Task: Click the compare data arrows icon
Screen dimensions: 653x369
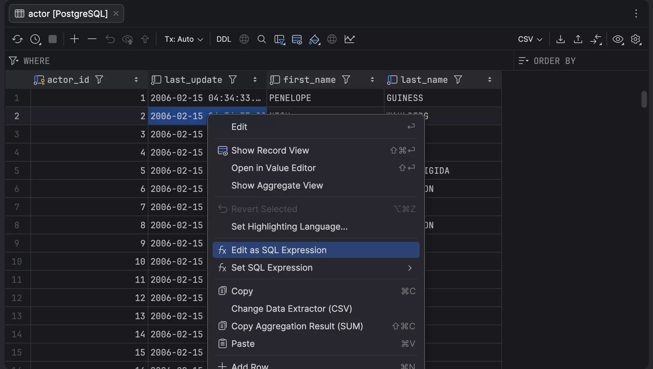Action: click(x=596, y=39)
